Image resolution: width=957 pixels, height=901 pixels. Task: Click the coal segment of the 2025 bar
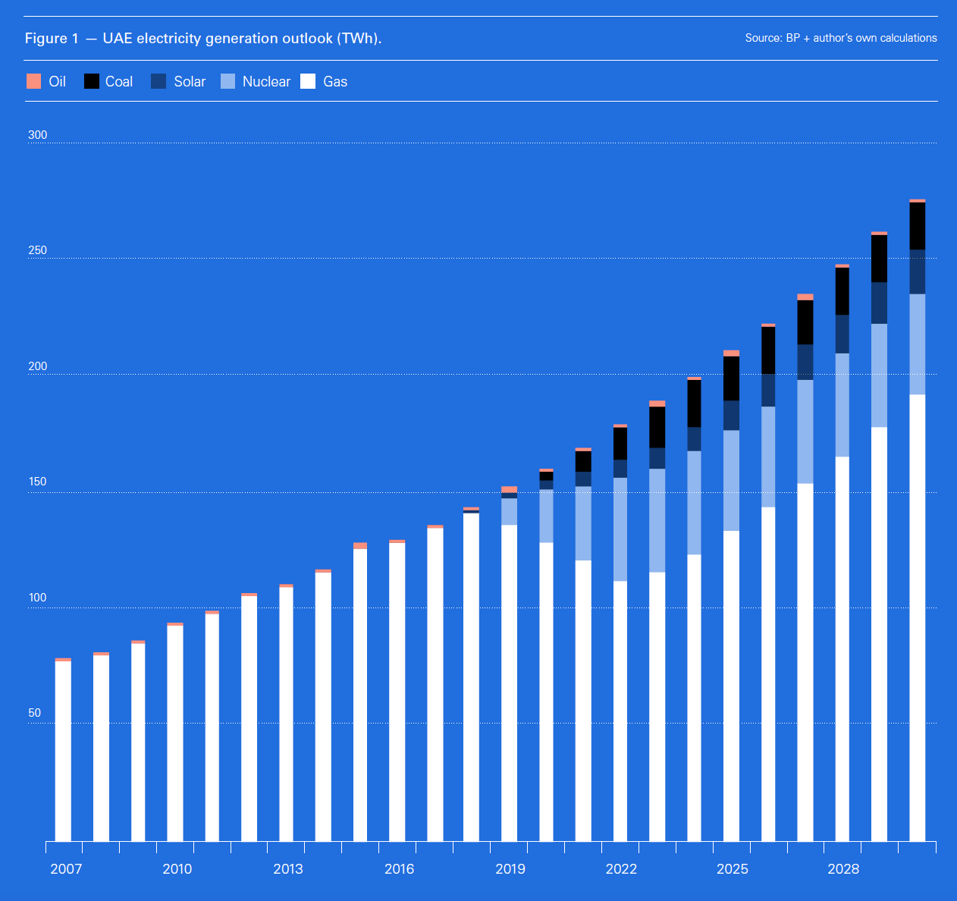tap(731, 378)
